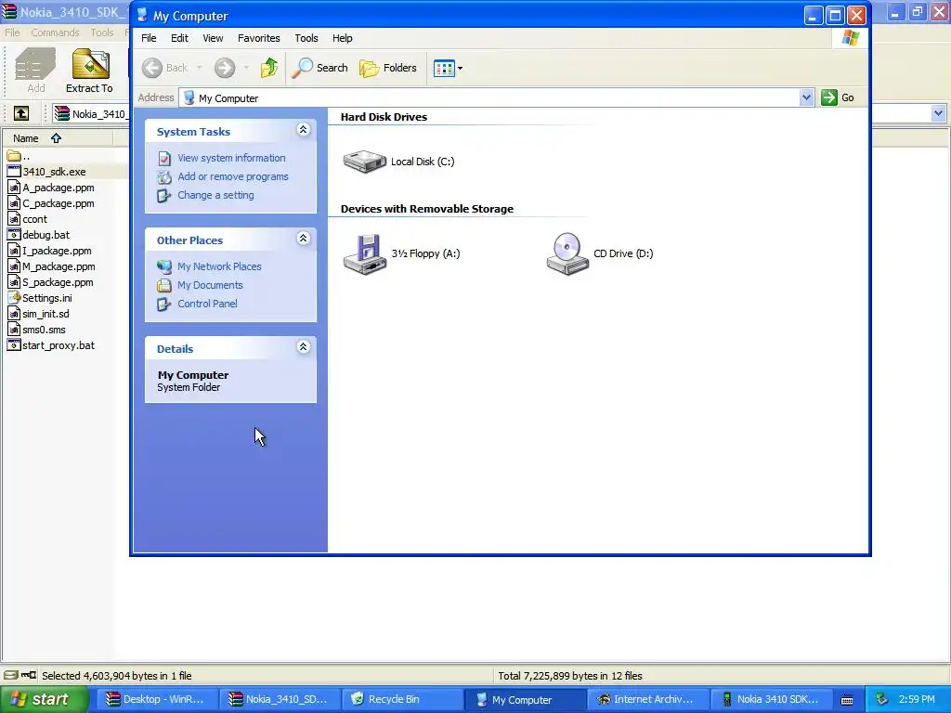
Task: Click WinRAR up one level icon
Action: tap(21, 113)
